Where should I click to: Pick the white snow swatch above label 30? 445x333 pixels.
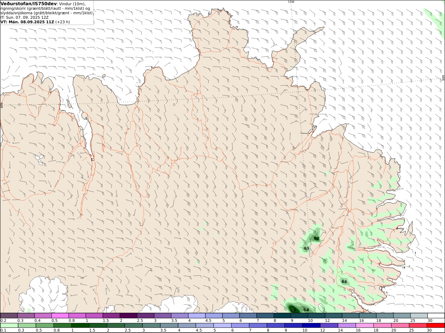[x=436, y=315]
